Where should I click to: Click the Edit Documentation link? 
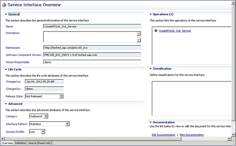[163, 135]
